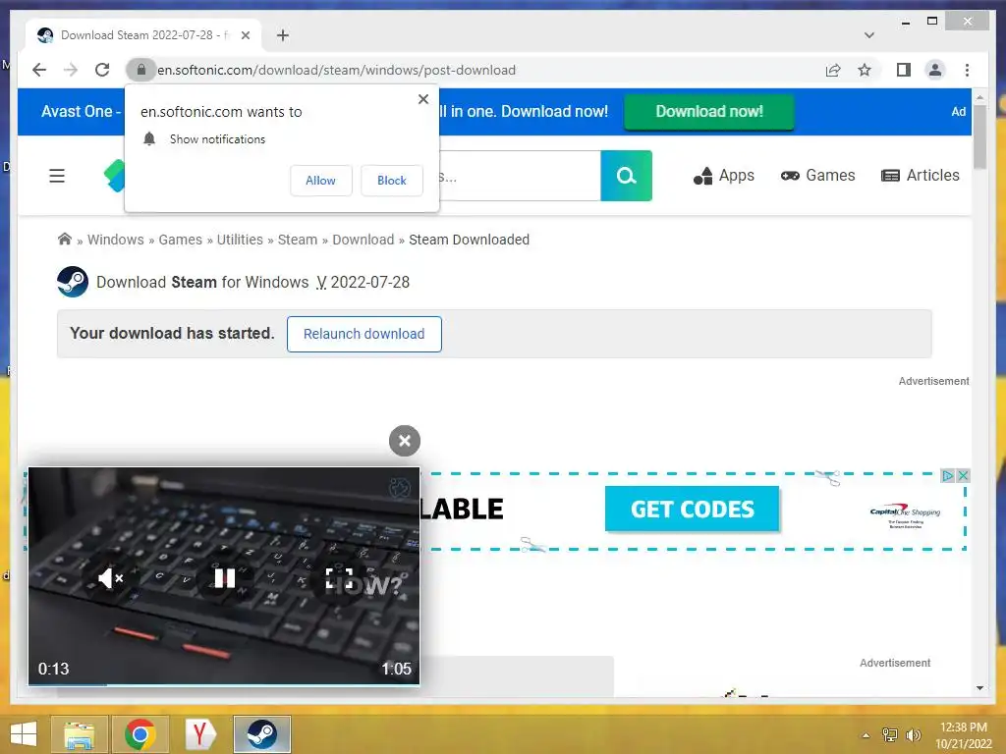Block notifications from en.softonic.com

coord(391,181)
